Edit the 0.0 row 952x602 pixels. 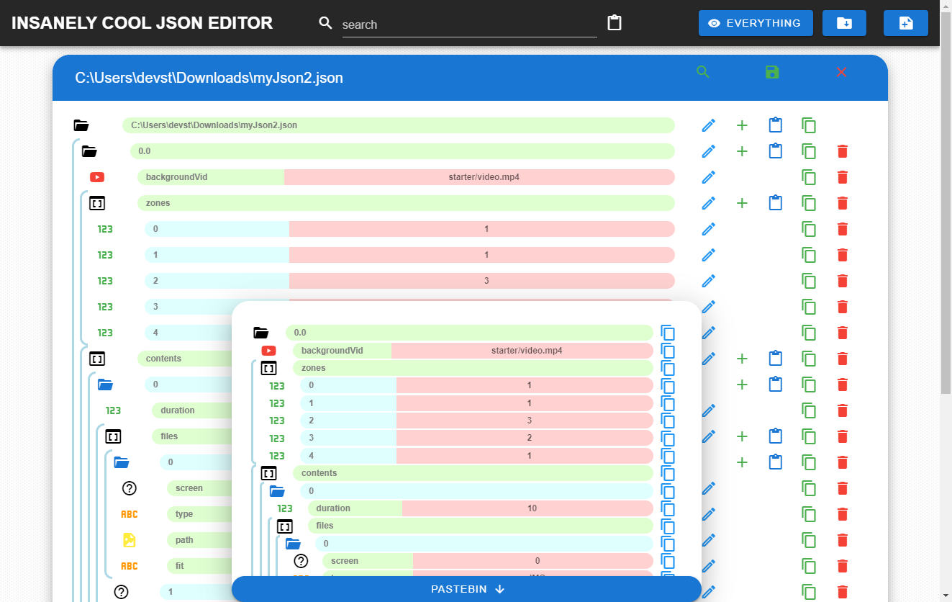pyautogui.click(x=709, y=151)
